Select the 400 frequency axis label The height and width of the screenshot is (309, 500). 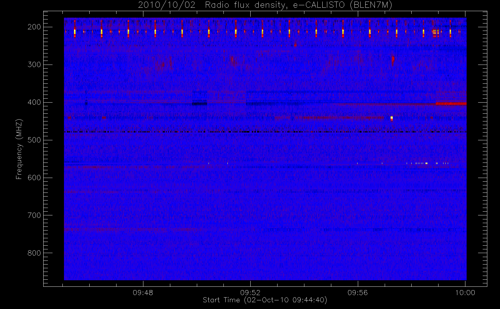pyautogui.click(x=34, y=102)
